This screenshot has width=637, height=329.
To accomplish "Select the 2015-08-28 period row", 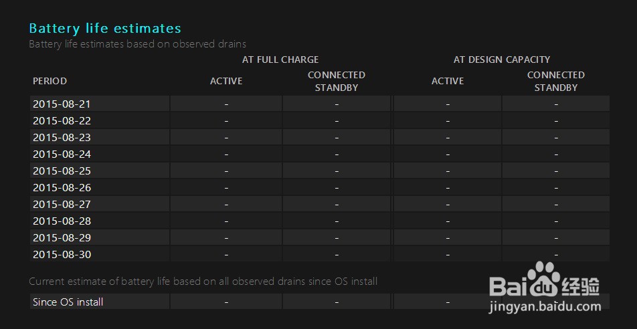I will pyautogui.click(x=320, y=221).
